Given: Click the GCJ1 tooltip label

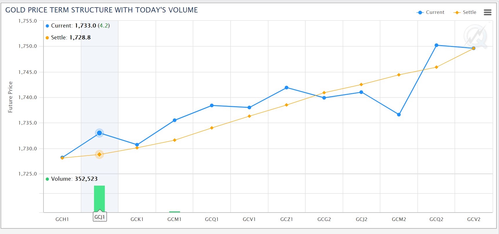Looking at the screenshot, I should pos(100,217).
